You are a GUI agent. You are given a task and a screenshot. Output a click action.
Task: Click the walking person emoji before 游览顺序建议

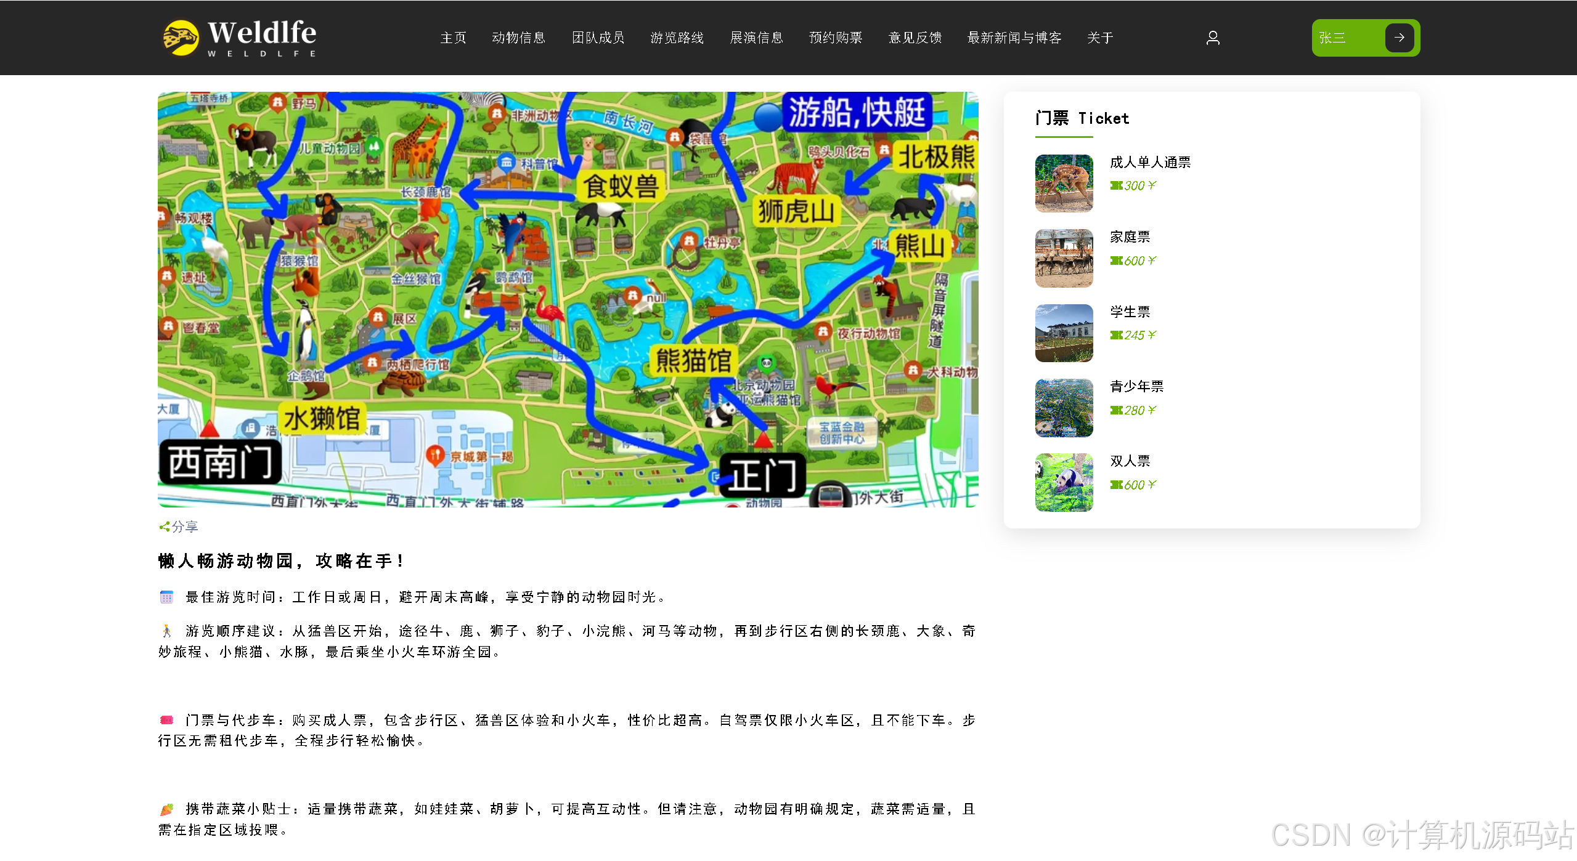click(166, 631)
